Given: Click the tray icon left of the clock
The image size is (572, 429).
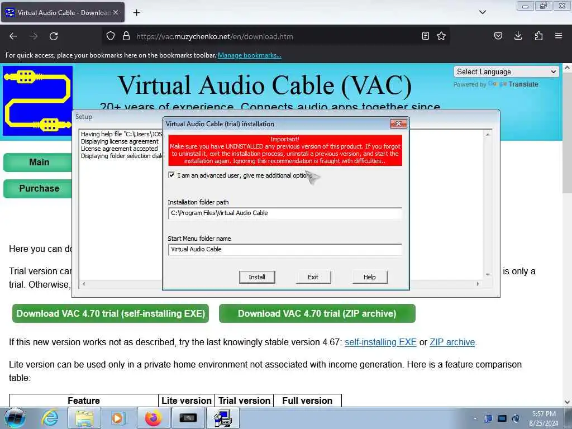Looking at the screenshot, I should [x=516, y=418].
